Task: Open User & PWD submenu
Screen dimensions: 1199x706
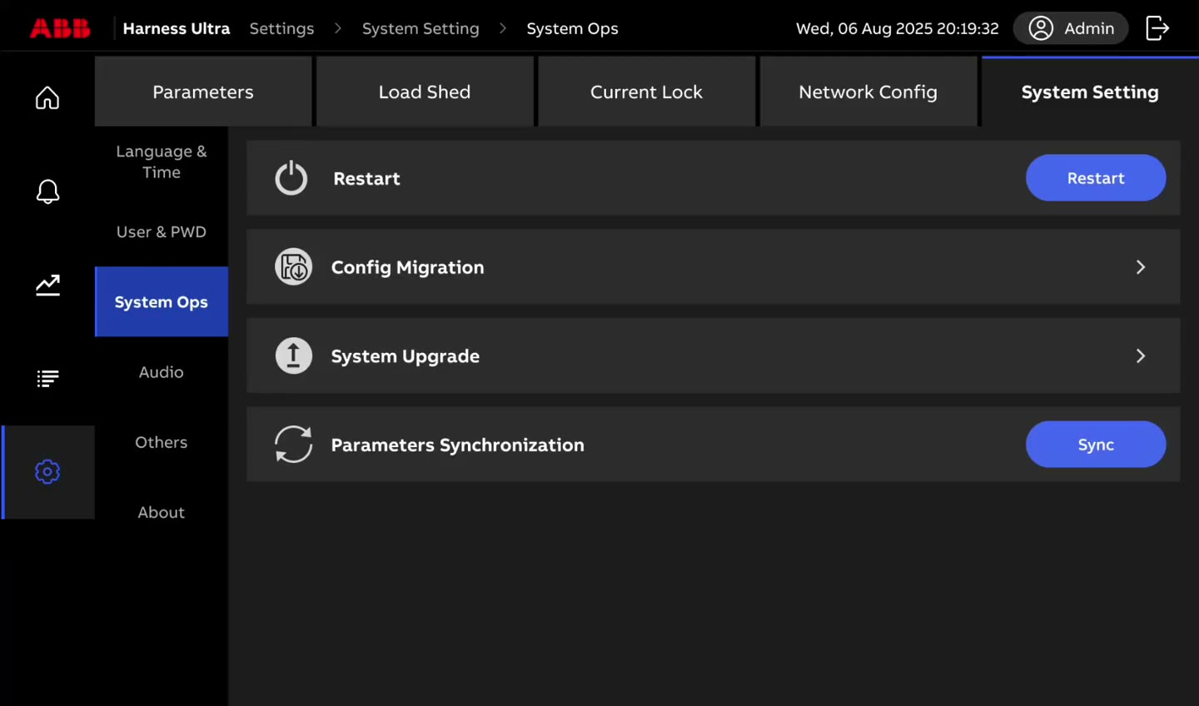Action: 162,232
